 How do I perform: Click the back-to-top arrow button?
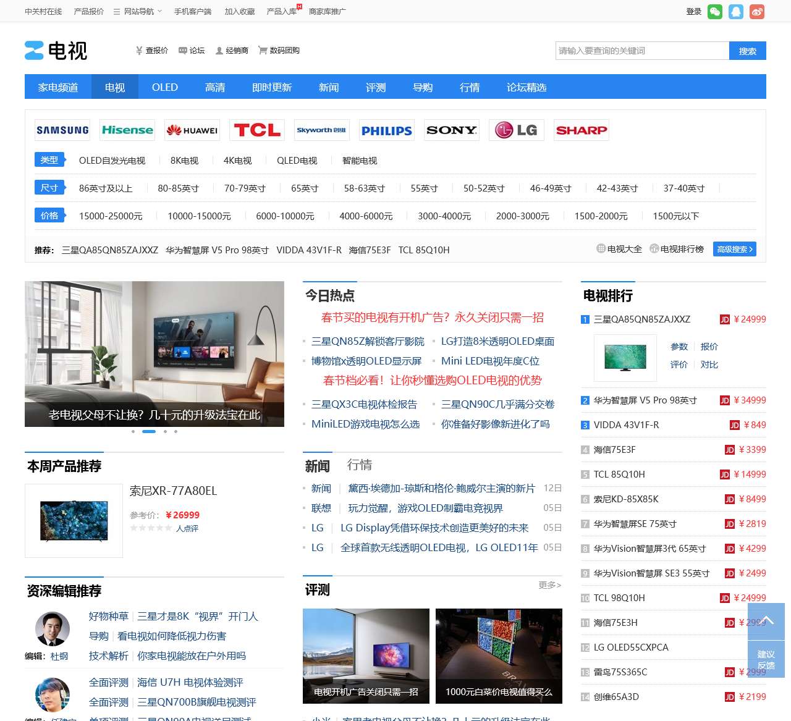(x=766, y=621)
